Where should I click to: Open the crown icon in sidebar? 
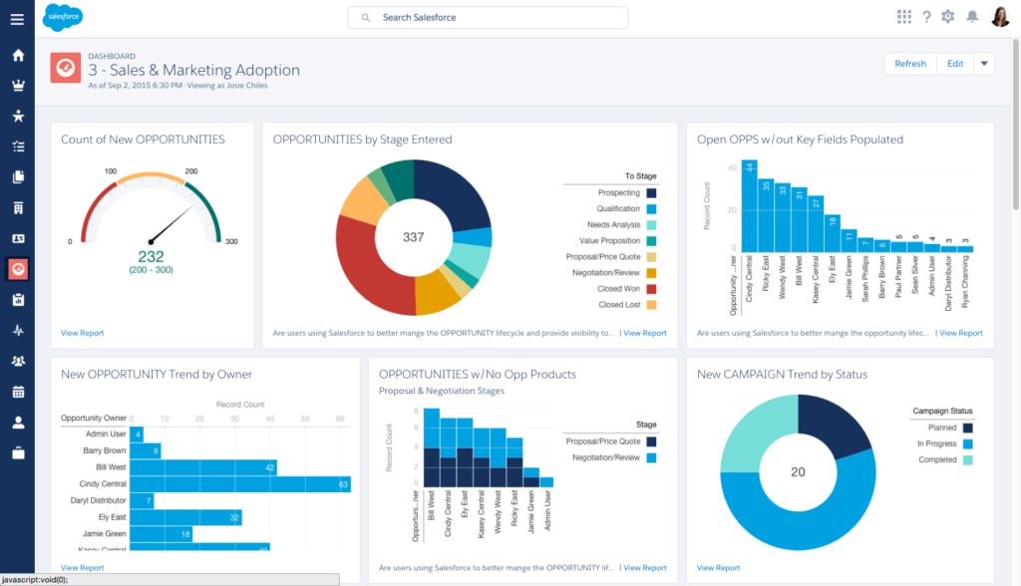point(17,86)
